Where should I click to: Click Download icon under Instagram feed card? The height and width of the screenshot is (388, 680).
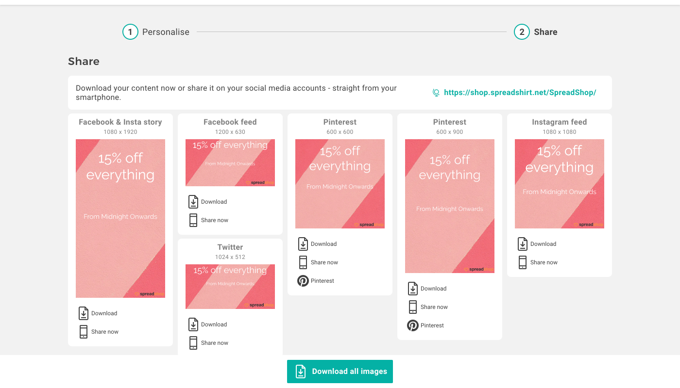[x=523, y=244]
